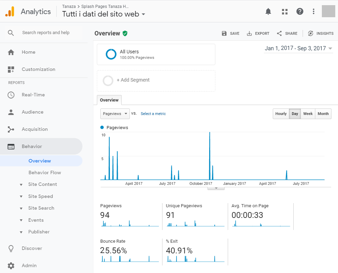Image resolution: width=338 pixels, height=273 pixels.
Task: Click the Acquisition branching icon
Action: 11,129
